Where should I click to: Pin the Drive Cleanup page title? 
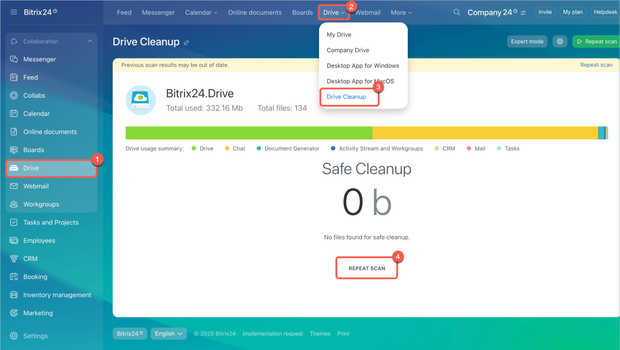(x=186, y=43)
